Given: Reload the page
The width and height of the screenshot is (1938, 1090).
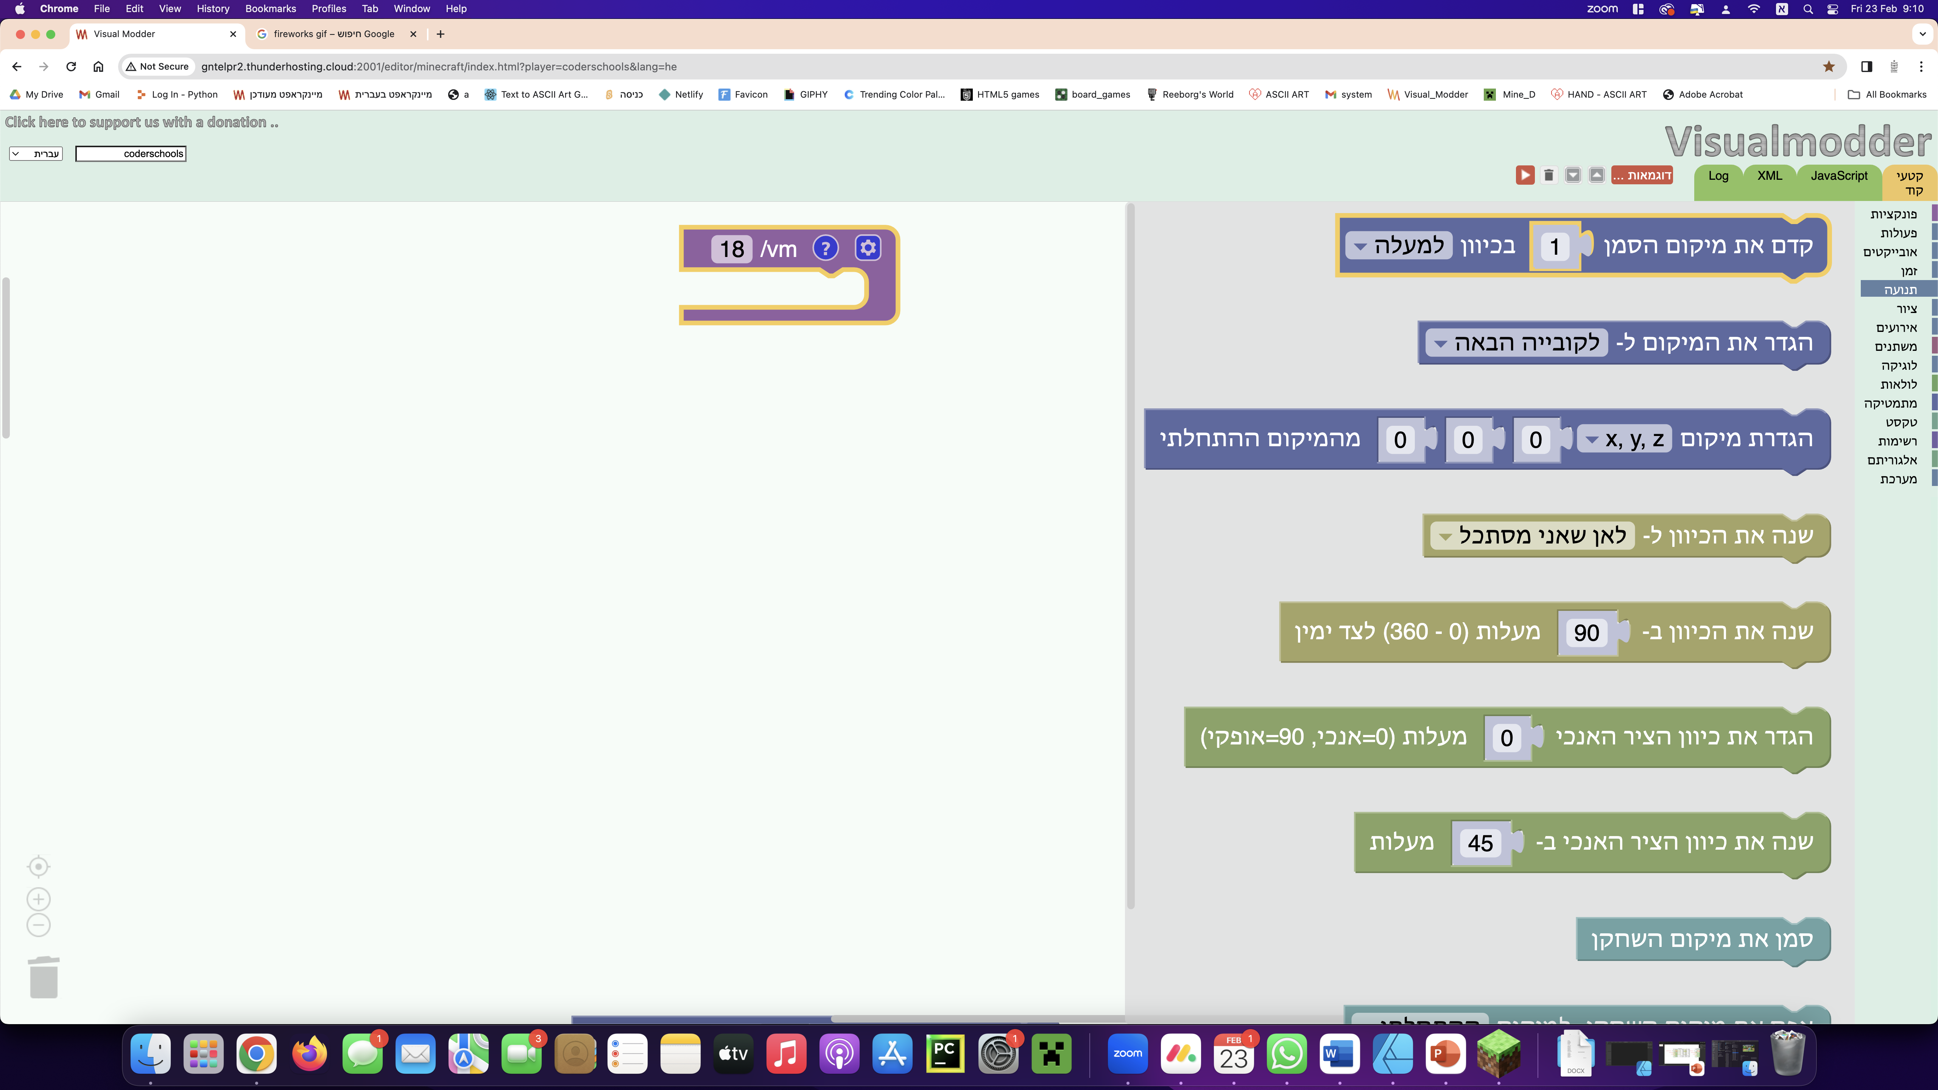Looking at the screenshot, I should click(x=71, y=66).
